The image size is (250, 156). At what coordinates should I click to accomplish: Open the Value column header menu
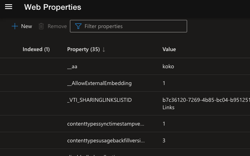click(169, 50)
